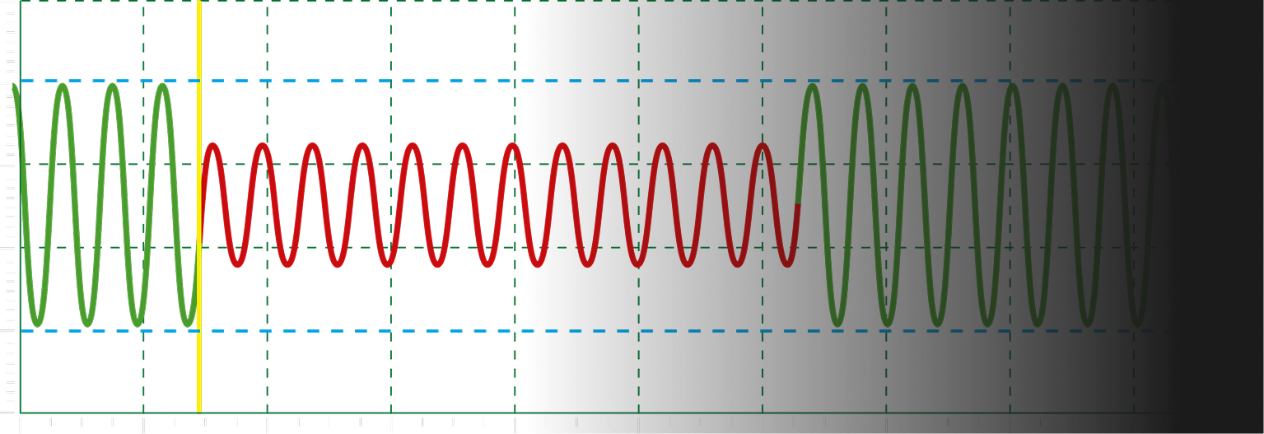Click the solid green left axis line
Viewport: 1264px width, 434px height.
[x=20, y=371]
